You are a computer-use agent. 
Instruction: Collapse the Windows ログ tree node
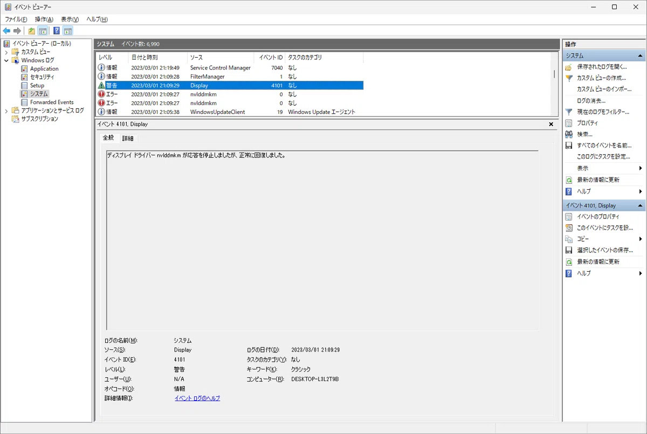(6, 60)
